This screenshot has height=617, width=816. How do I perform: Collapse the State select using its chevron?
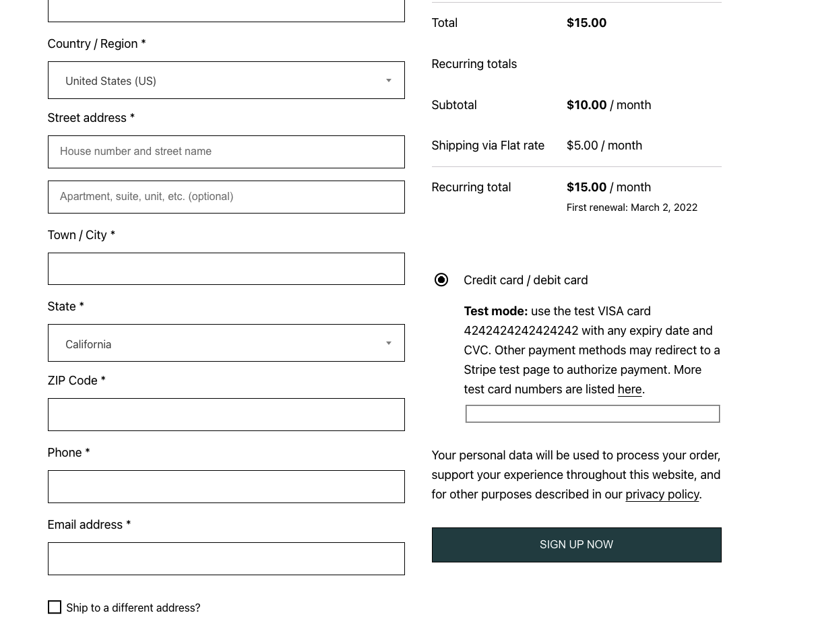[389, 343]
